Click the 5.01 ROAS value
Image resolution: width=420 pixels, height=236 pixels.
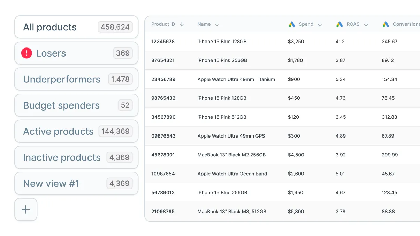click(x=340, y=174)
